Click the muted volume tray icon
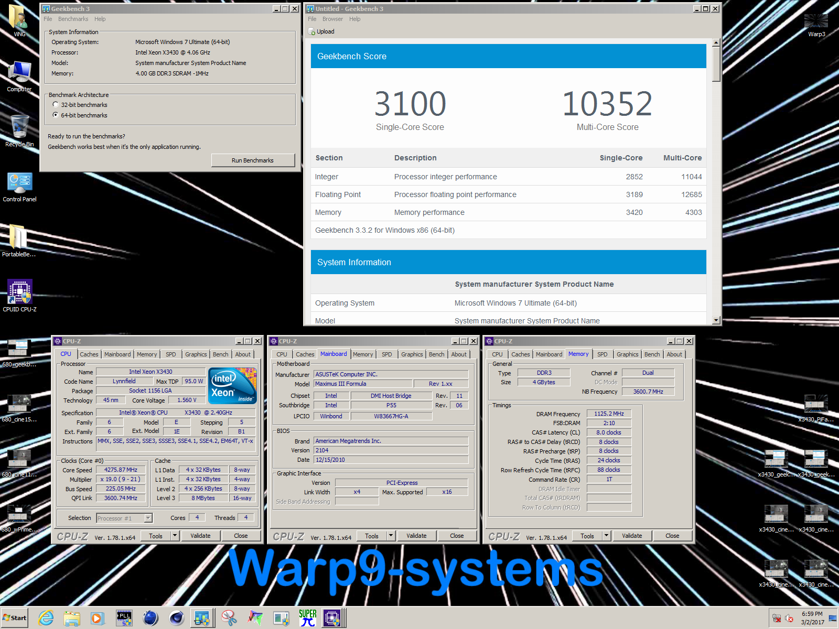 coord(789,619)
